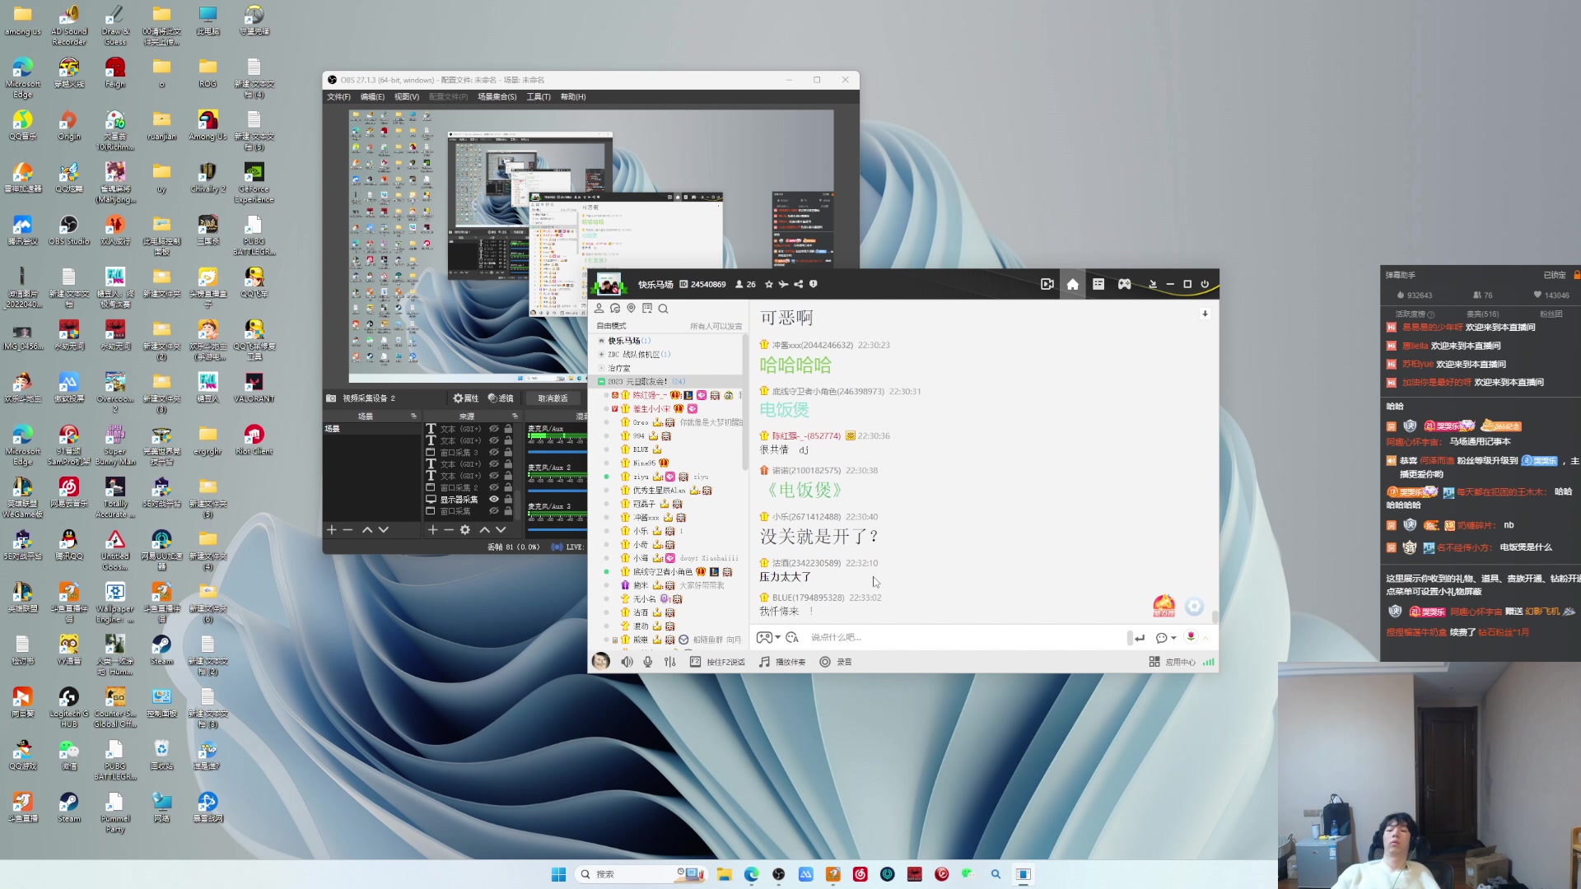1581x889 pixels.
Task: Open File Explorer from the taskbar
Action: click(724, 874)
